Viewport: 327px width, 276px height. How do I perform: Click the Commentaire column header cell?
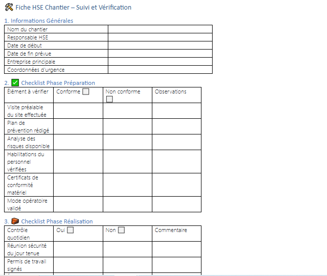(x=176, y=234)
